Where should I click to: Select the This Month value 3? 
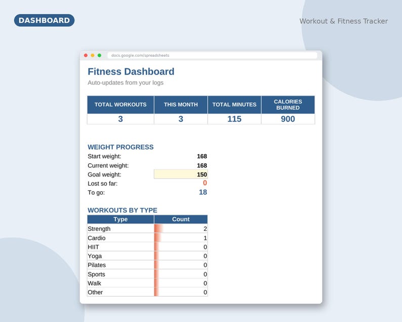tap(181, 119)
